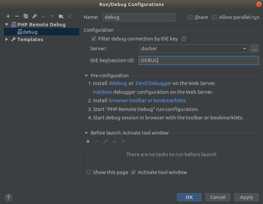
Task: Move configuration down in the list
Action: click(52, 16)
